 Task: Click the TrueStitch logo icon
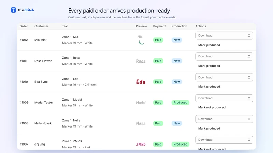pyautogui.click(x=13, y=10)
